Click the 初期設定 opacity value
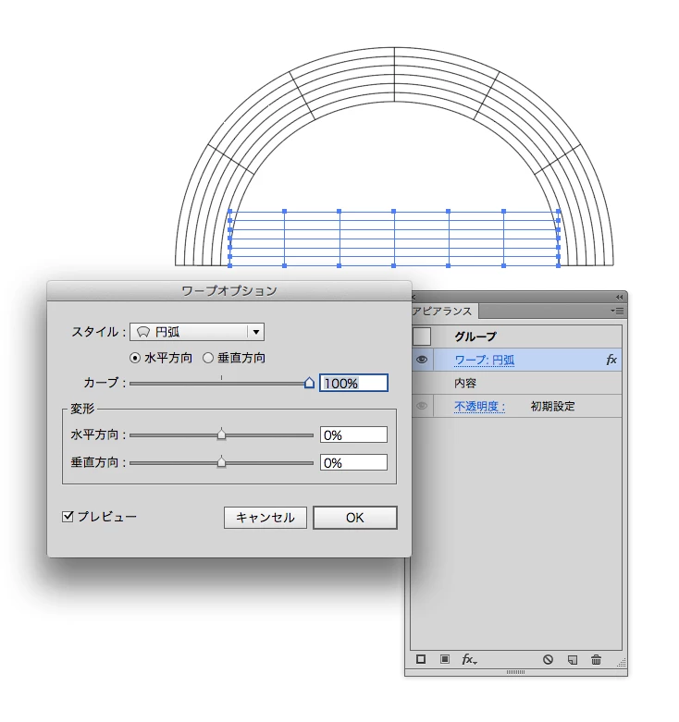 pyautogui.click(x=552, y=406)
